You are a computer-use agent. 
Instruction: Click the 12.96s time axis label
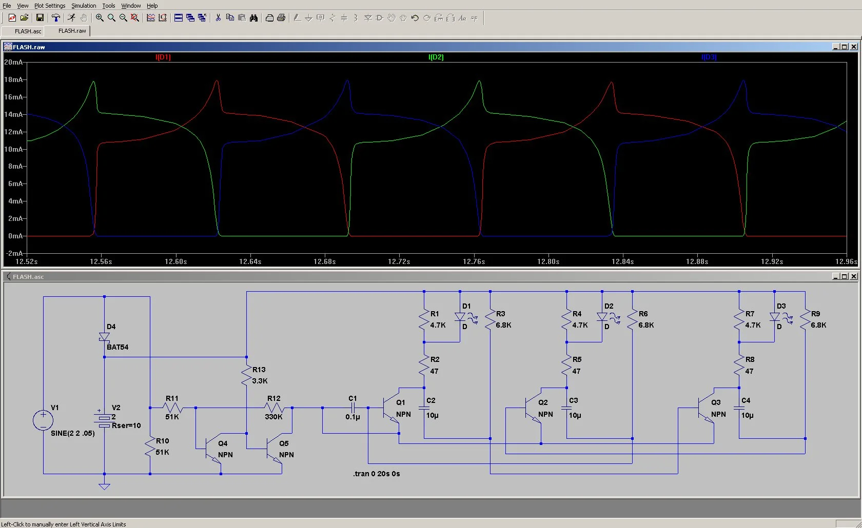[x=847, y=261]
